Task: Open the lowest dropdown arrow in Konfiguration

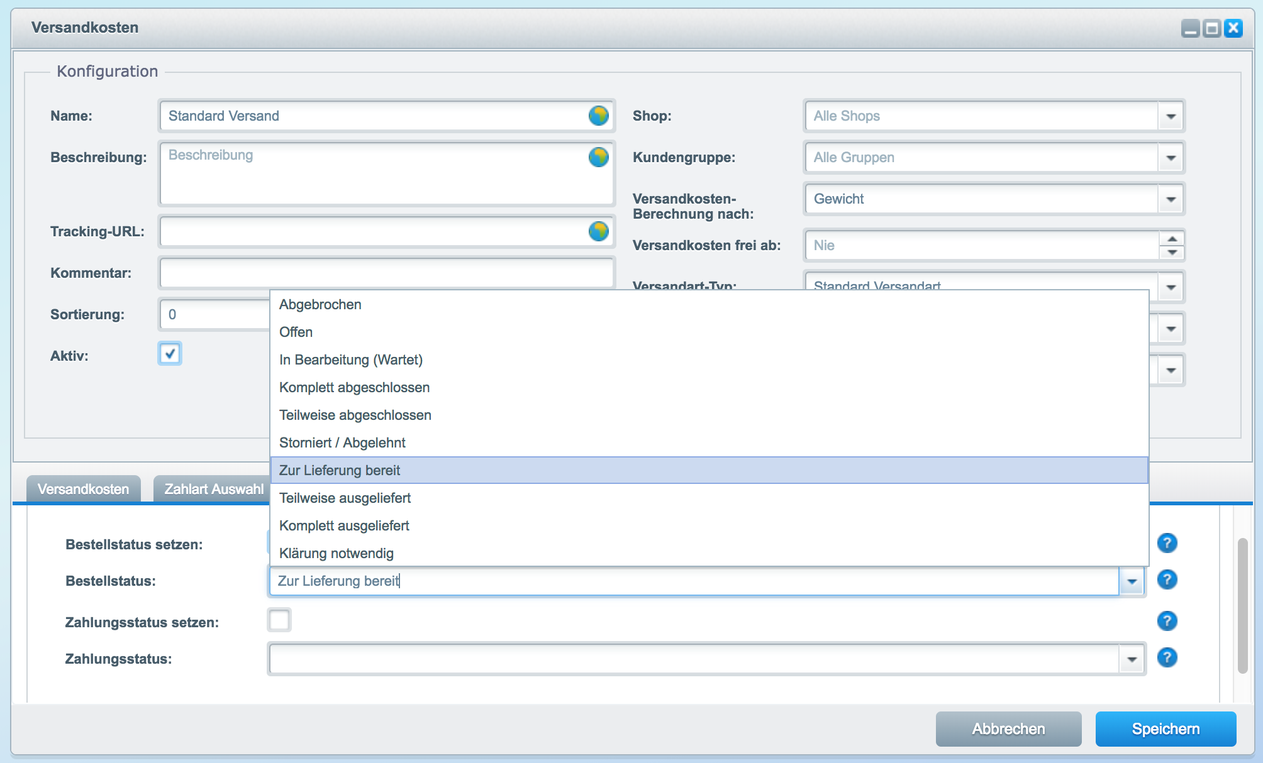Action: pos(1171,370)
